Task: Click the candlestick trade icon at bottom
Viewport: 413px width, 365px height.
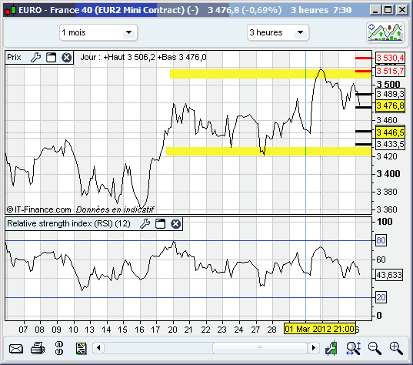Action: point(331,348)
